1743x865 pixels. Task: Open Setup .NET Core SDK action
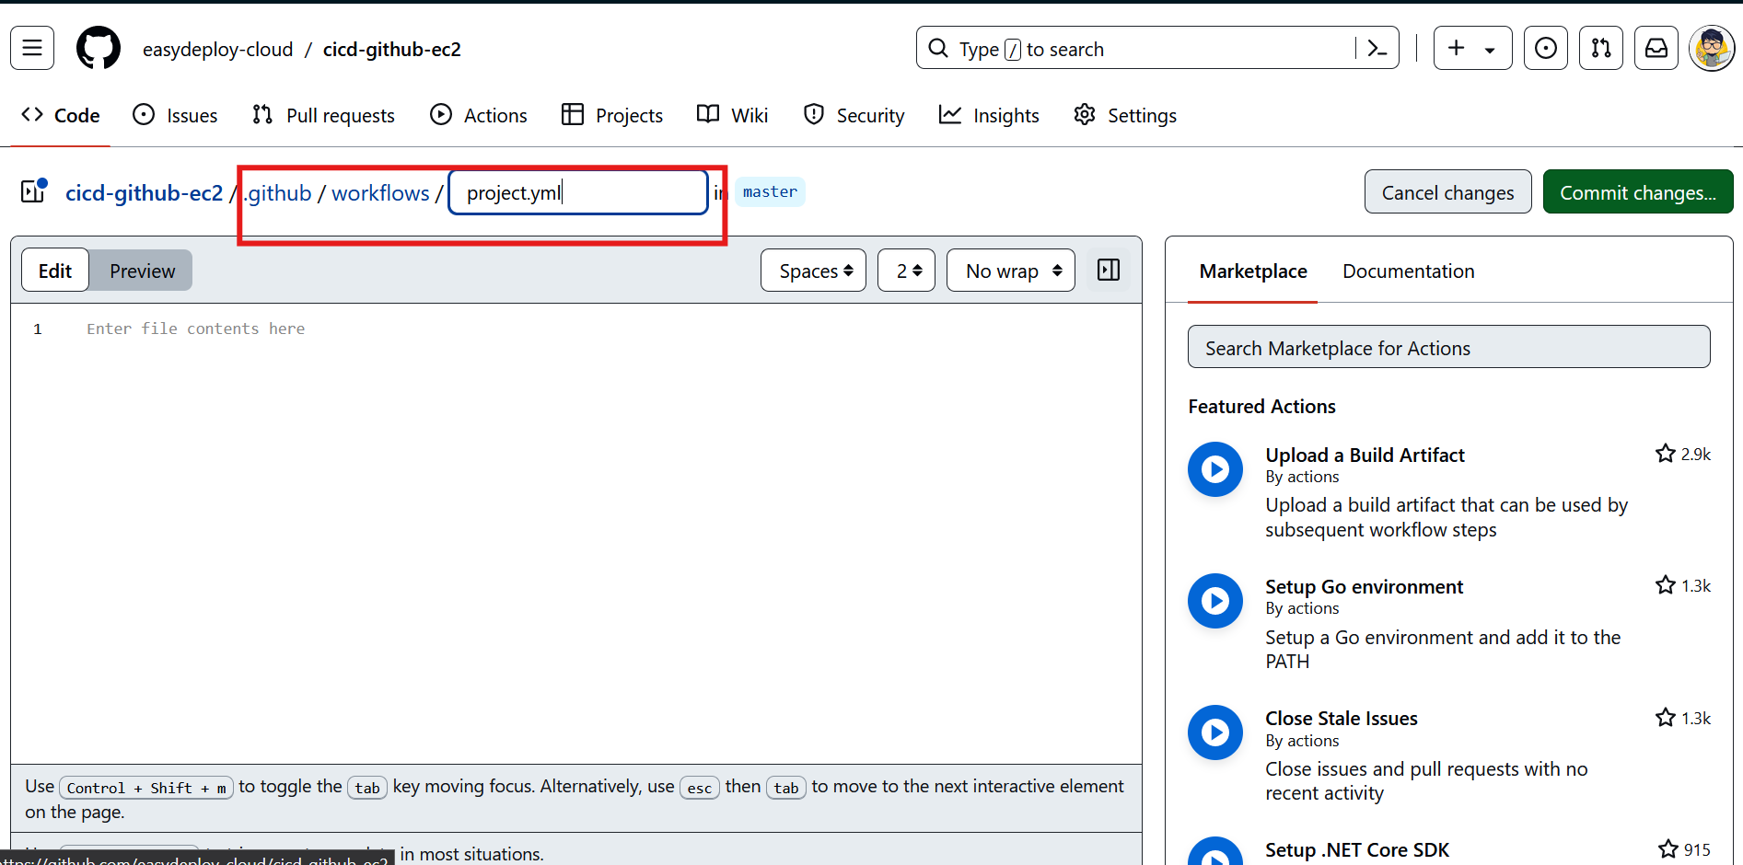pyautogui.click(x=1357, y=850)
